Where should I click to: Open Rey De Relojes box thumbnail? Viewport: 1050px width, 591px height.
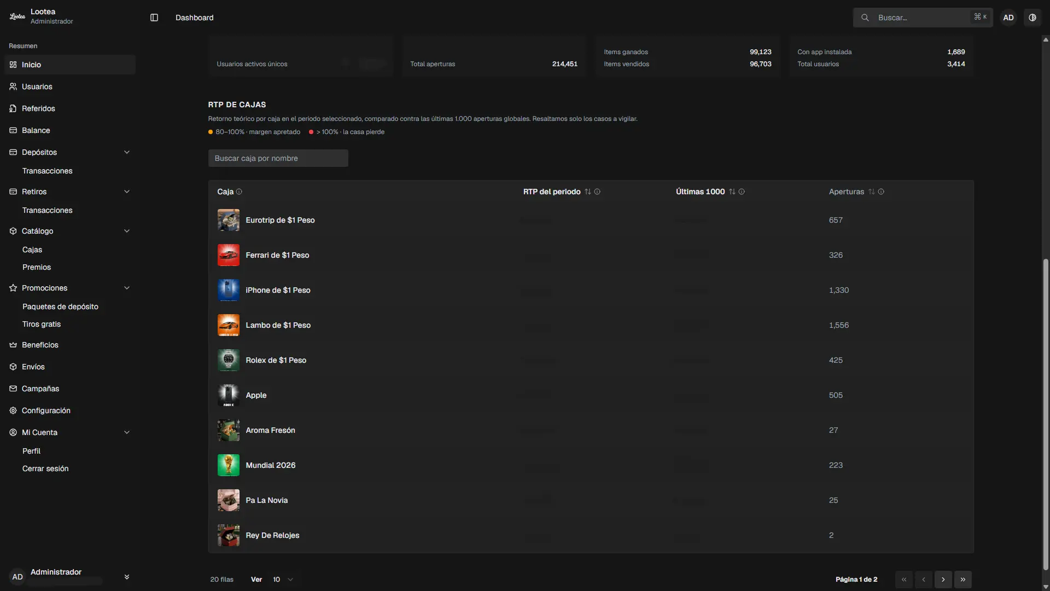click(229, 535)
